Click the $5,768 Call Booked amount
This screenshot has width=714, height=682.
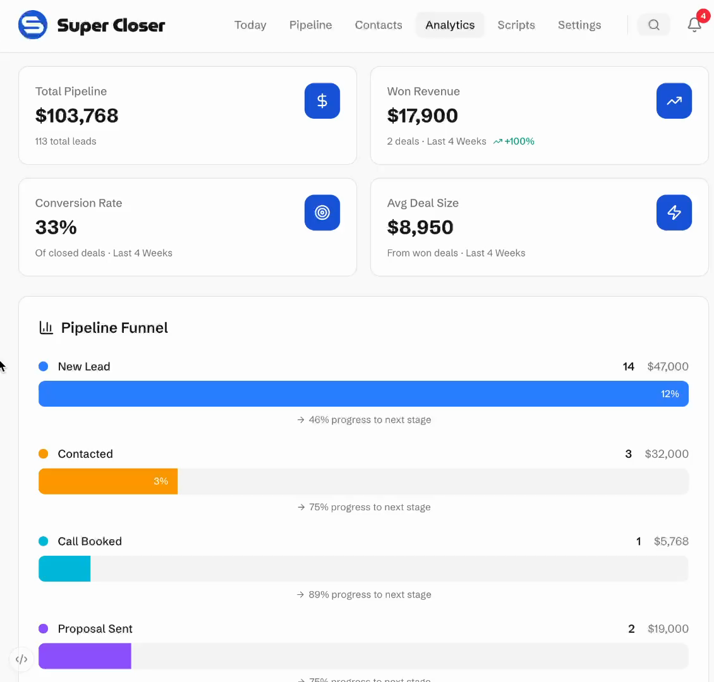(671, 541)
